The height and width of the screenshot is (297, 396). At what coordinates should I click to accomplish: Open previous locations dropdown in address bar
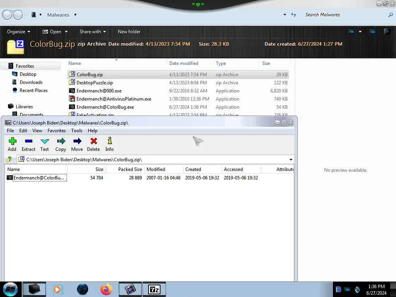click(285, 15)
